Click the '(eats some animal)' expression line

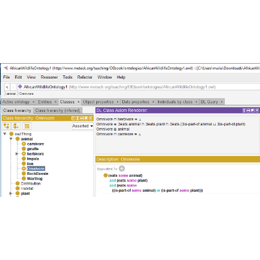[x=125, y=175]
